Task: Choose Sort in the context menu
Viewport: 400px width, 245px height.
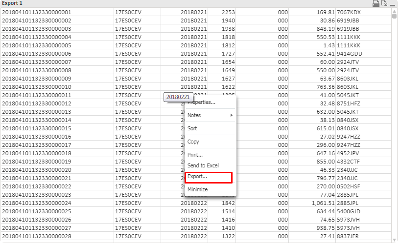Action: point(192,128)
